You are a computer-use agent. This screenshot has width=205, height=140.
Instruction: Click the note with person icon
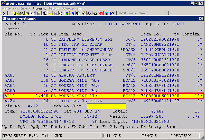tap(44, 13)
